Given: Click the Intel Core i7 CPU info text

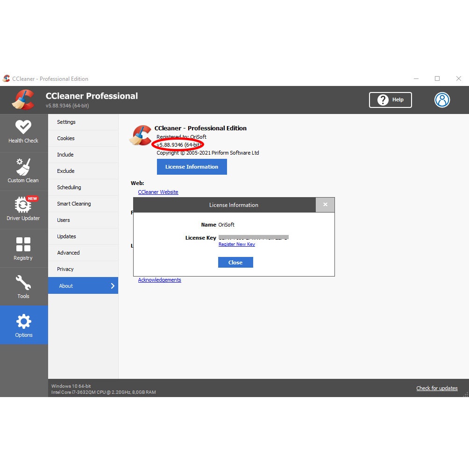Looking at the screenshot, I should 104,392.
